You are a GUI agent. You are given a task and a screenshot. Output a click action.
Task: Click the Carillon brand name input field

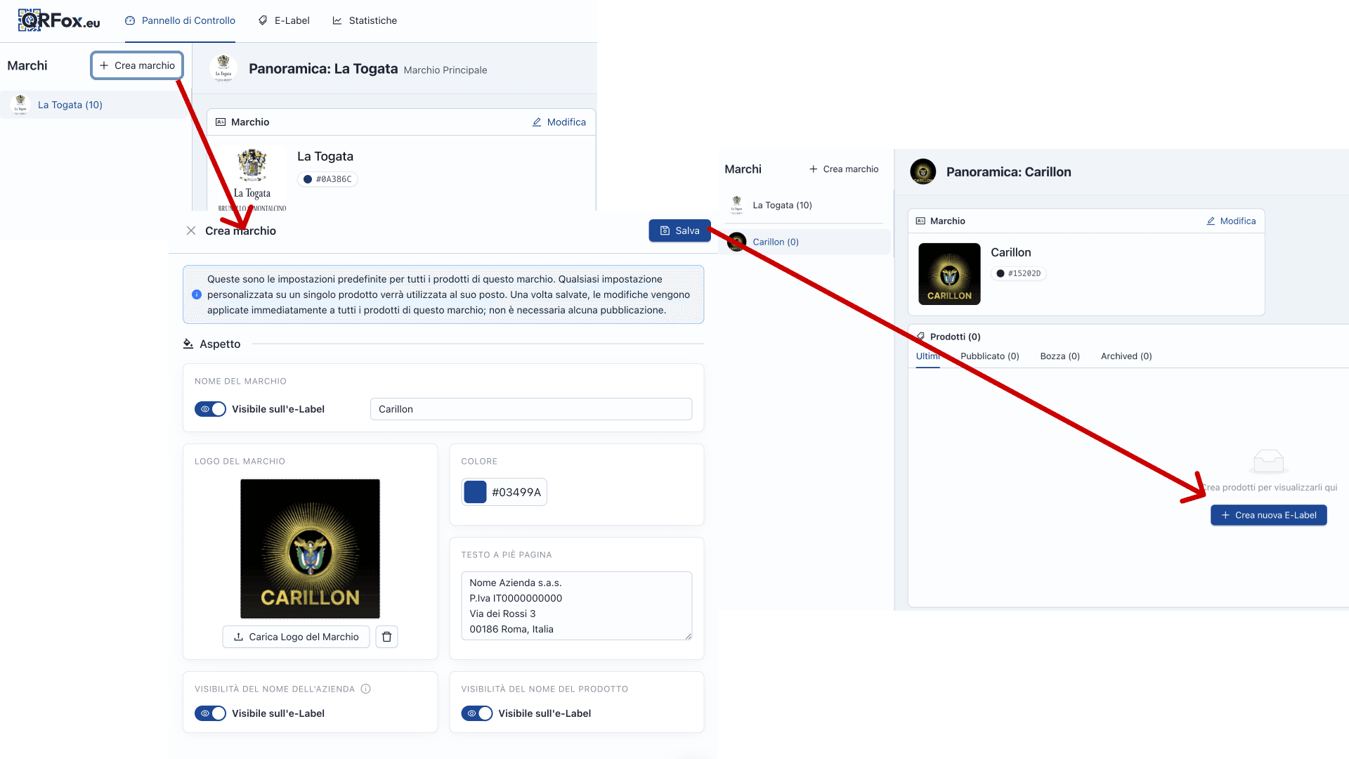(x=530, y=409)
